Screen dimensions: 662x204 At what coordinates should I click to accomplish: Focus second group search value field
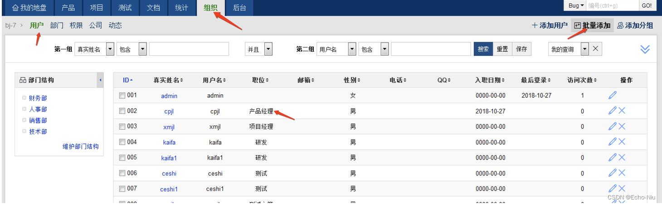431,49
